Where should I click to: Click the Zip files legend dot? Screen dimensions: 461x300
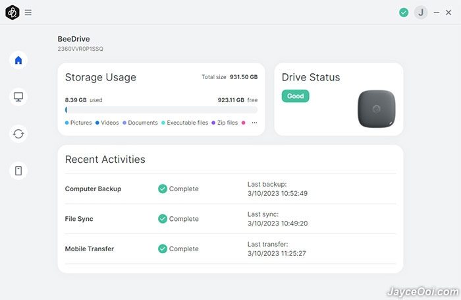(x=213, y=123)
